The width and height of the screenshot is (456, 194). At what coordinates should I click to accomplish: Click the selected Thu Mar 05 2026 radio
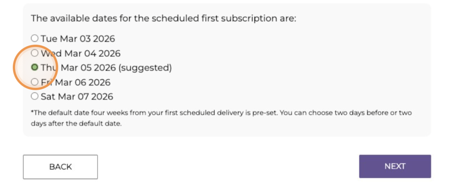35,67
